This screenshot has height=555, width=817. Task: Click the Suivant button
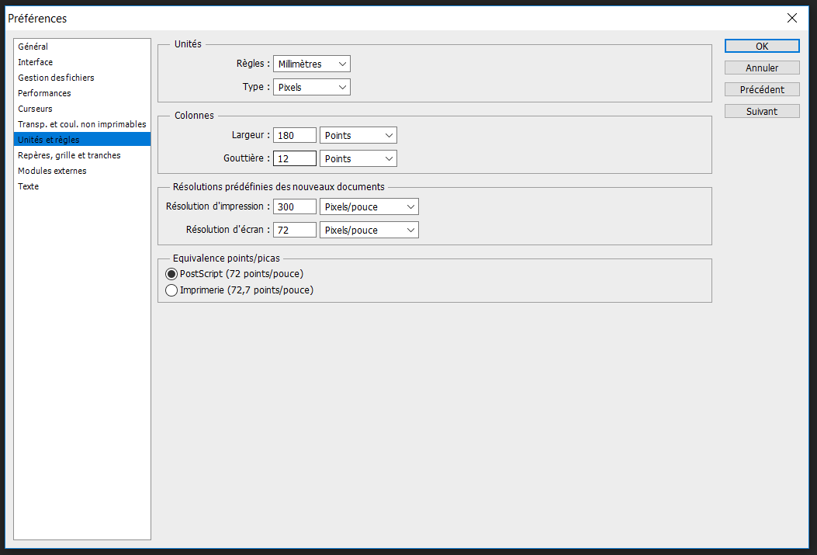(x=761, y=111)
